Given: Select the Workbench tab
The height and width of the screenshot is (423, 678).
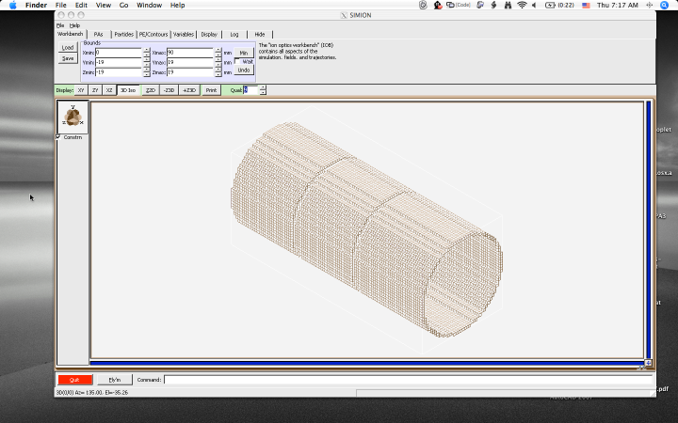Looking at the screenshot, I should pos(70,34).
